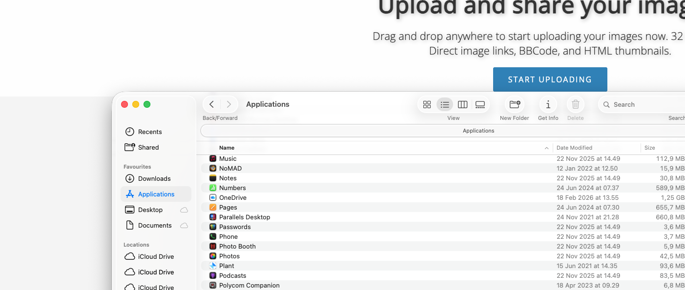This screenshot has height=290, width=685.
Task: Click the START UPLOADING button
Action: coord(550,79)
